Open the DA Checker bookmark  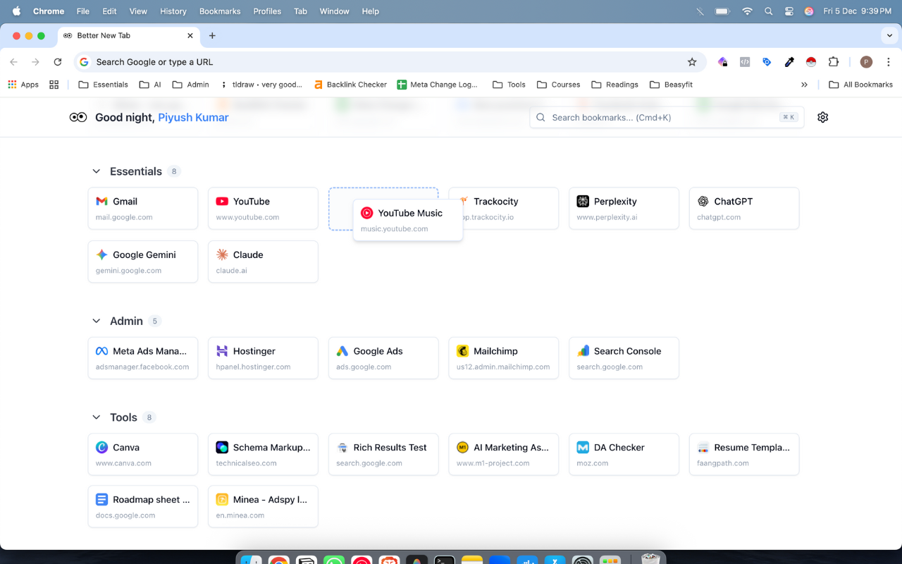623,454
